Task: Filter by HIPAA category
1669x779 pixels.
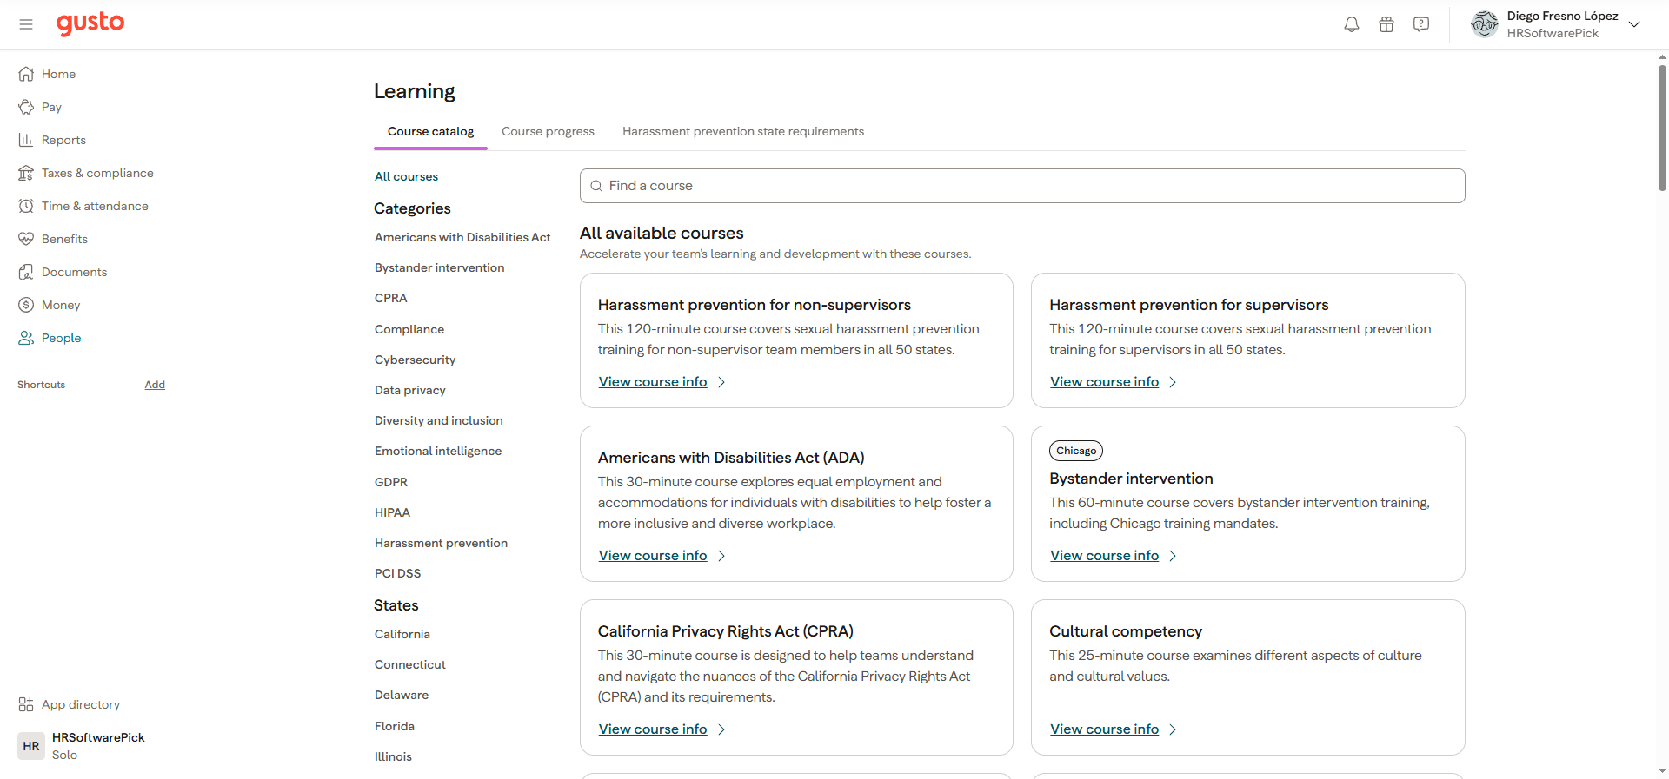Action: (x=392, y=512)
